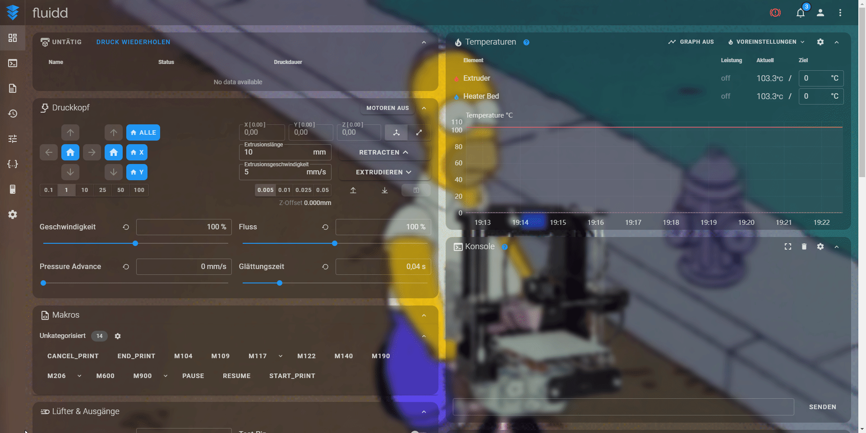The height and width of the screenshot is (433, 866).
Task: Home all axes with ALLE
Action: click(143, 132)
